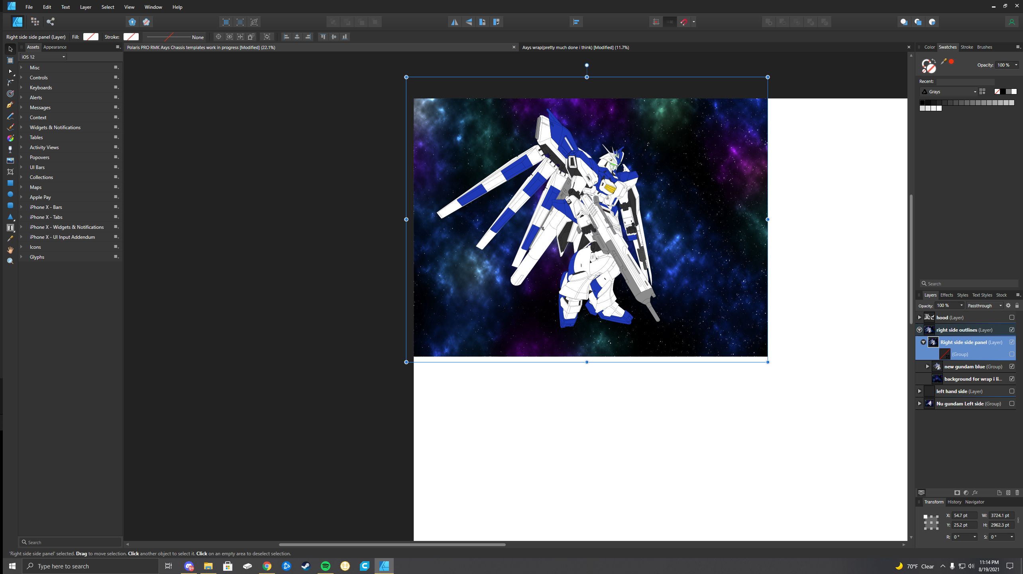Click the layer lock icon

pyautogui.click(x=1017, y=305)
